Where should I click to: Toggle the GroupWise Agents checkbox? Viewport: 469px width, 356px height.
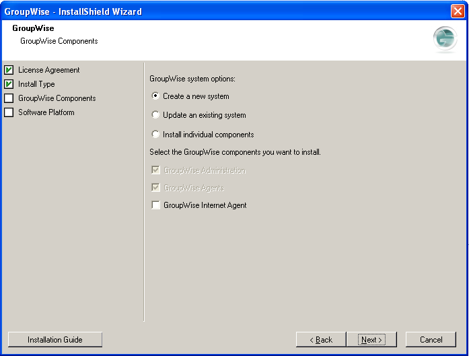click(x=155, y=188)
